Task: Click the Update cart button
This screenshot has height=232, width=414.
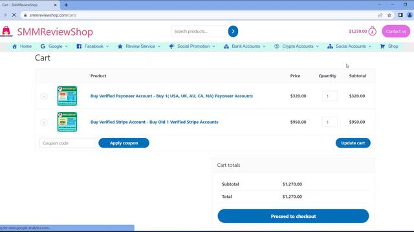Action: tap(353, 143)
